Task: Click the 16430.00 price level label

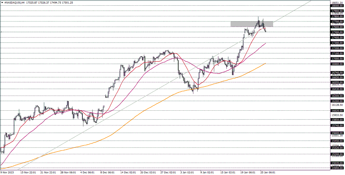Action: (x=337, y=89)
